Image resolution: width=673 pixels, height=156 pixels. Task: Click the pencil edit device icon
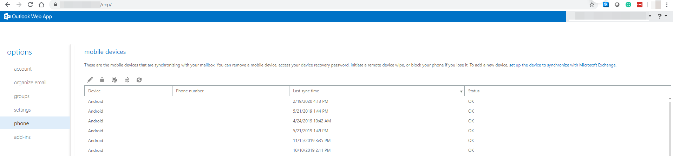pyautogui.click(x=90, y=80)
